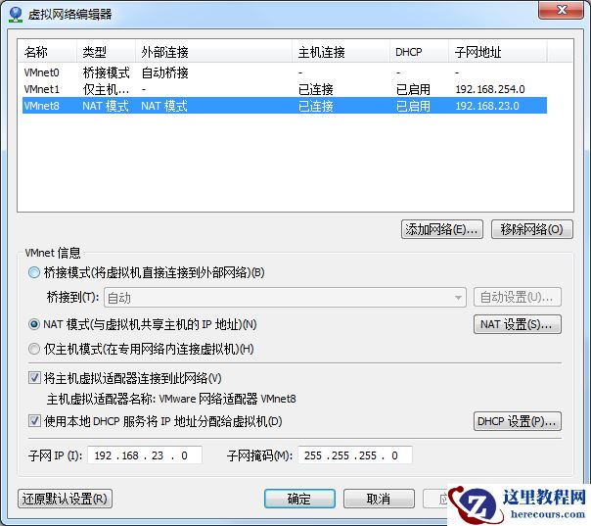Sort by the 名称 column header
Screen dimensions: 591x526
pos(48,52)
